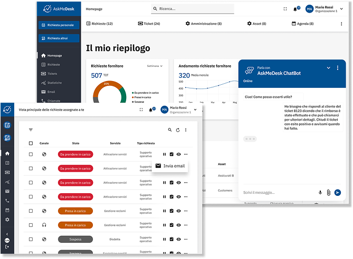Click the Richiesta personale button
Image resolution: width=353 pixels, height=259 pixels.
coord(59,25)
